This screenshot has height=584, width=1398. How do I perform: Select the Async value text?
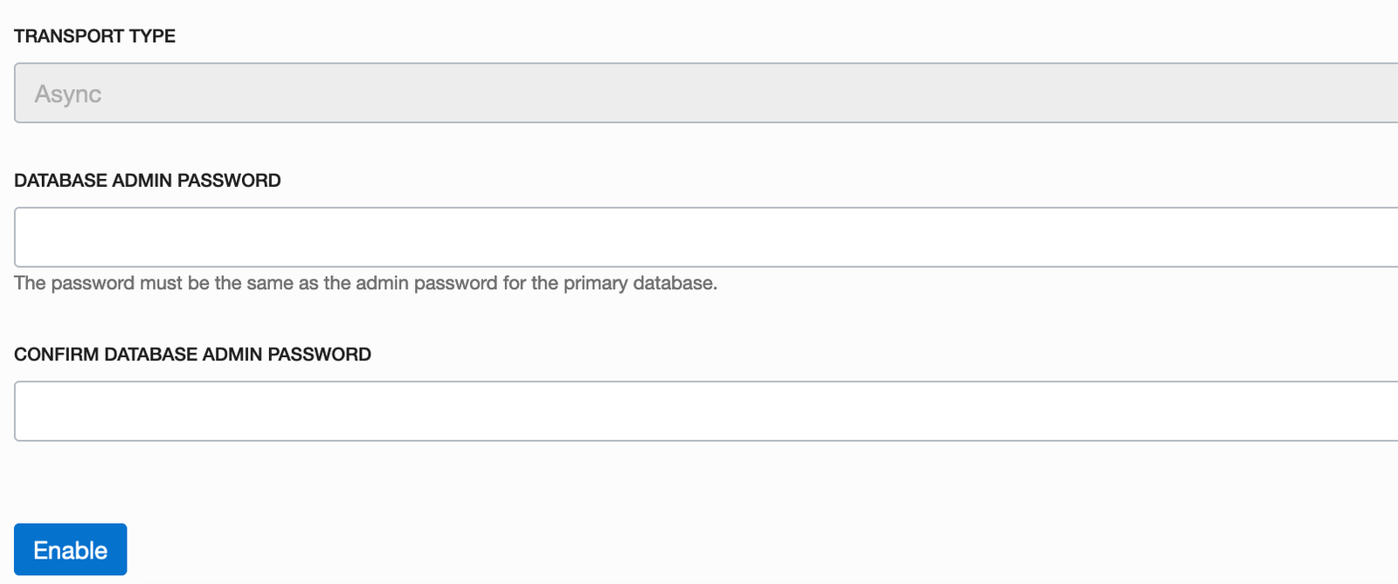68,94
